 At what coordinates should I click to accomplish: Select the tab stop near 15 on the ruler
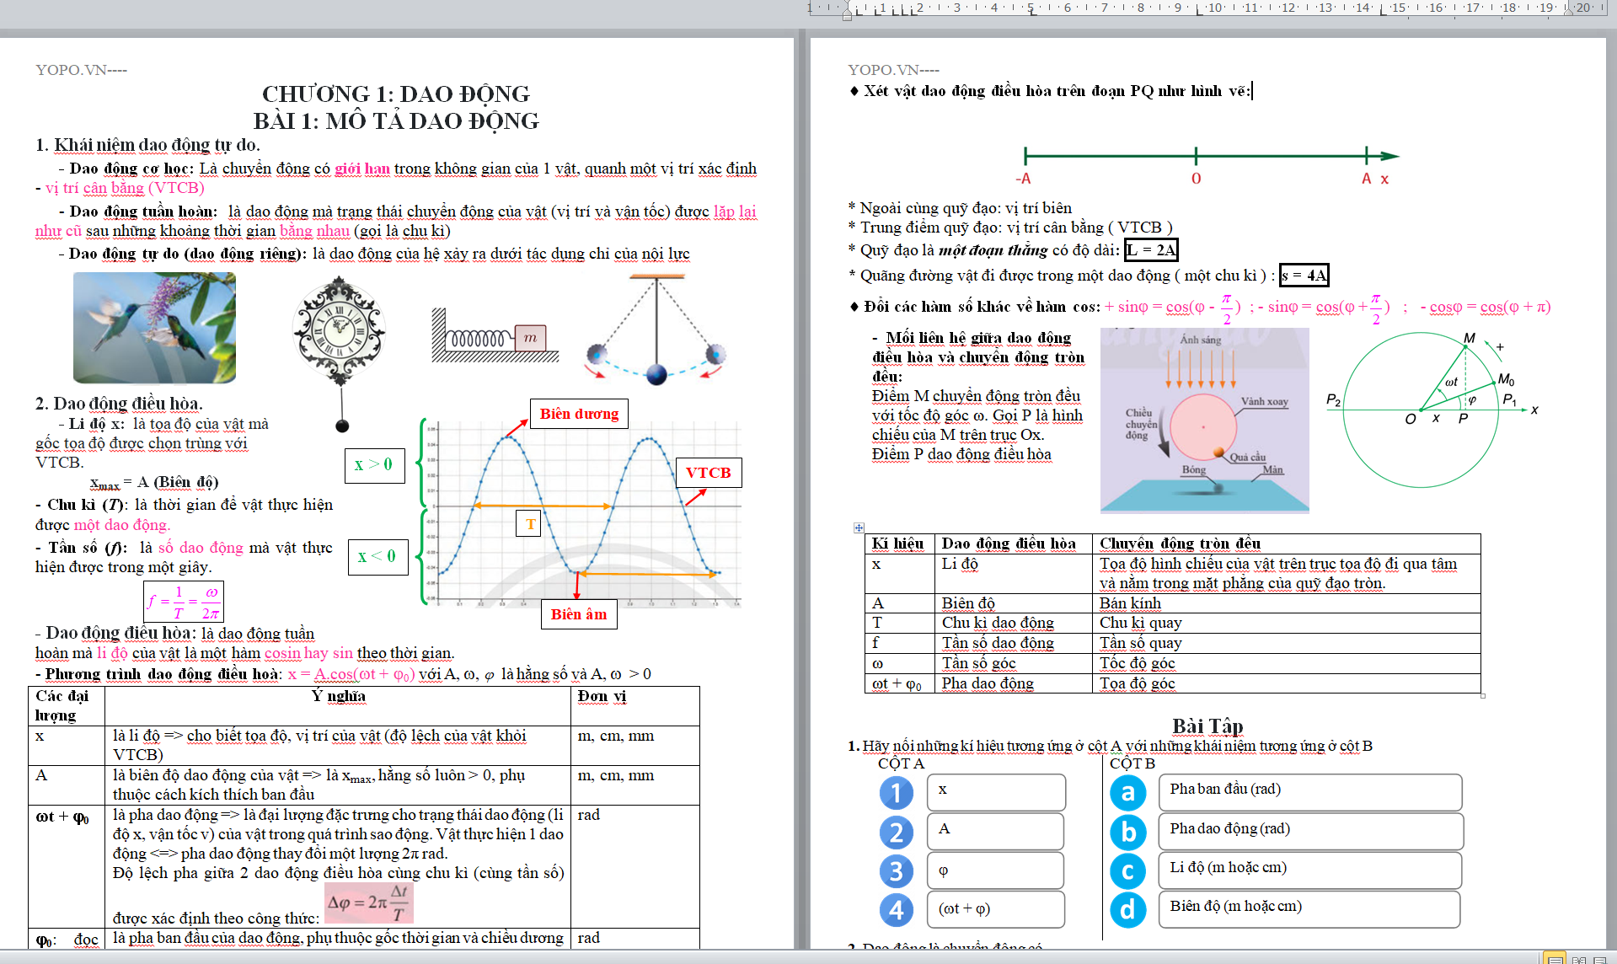coord(1384,11)
